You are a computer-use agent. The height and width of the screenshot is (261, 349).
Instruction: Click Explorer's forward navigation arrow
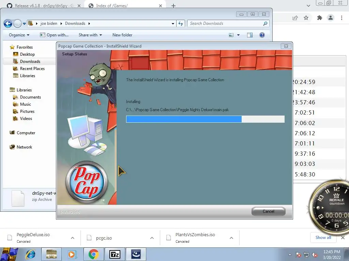click(17, 23)
